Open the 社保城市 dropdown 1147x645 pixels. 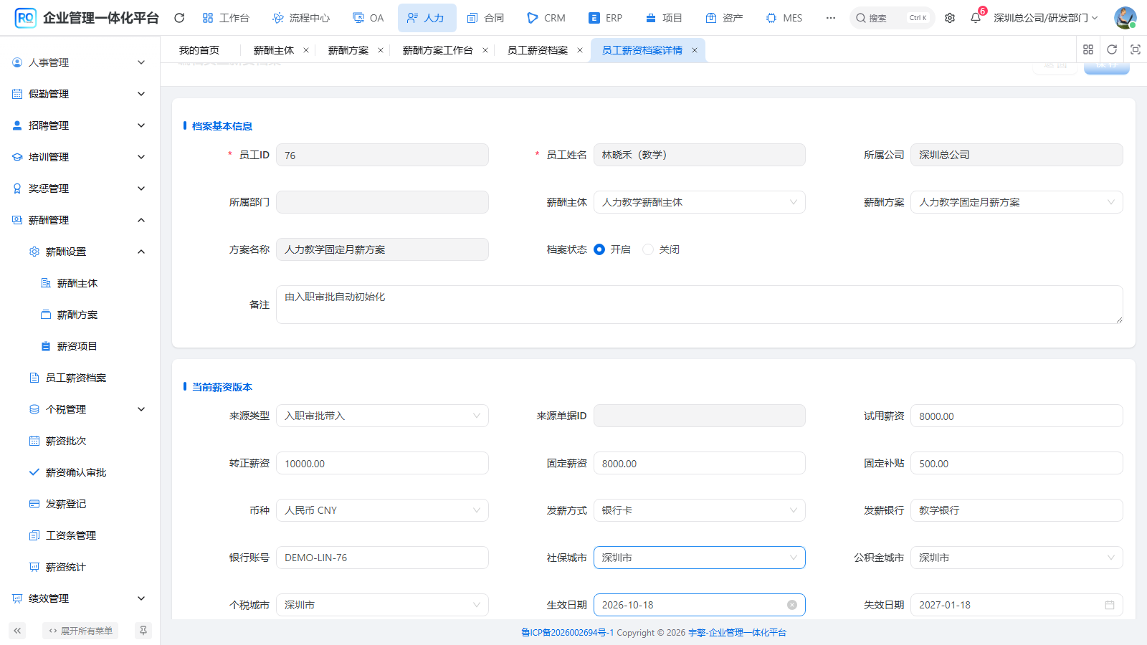699,558
